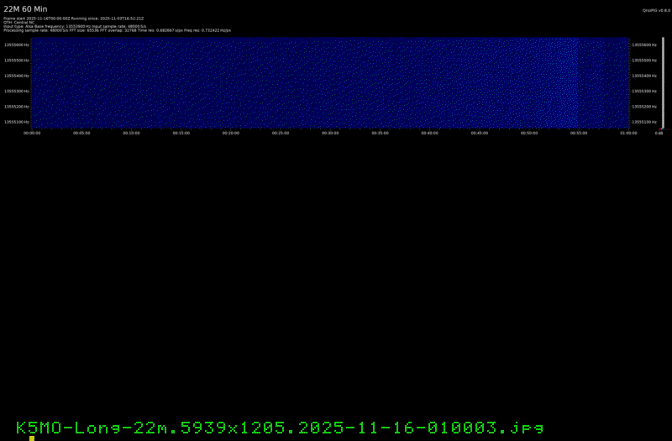Select the 00:05:00 time axis marker
The image size is (672, 441).
81,133
